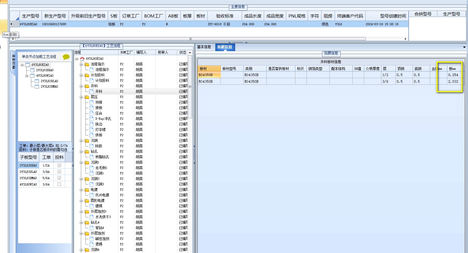This screenshot has height=253, width=468.
Task: Click the node icon of 2V3L83DKA0 in left tree
Action: [32, 70]
